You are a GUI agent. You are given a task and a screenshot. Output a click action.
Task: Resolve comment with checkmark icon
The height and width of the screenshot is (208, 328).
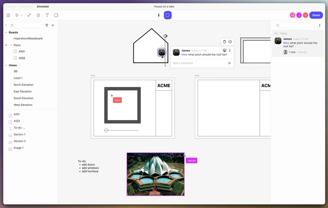(x=230, y=41)
